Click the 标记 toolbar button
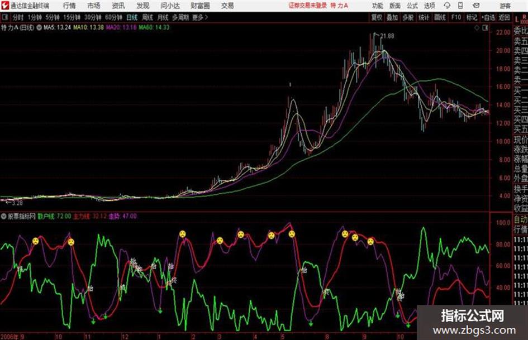Image resolution: width=528 pixels, height=340 pixels. point(472,17)
